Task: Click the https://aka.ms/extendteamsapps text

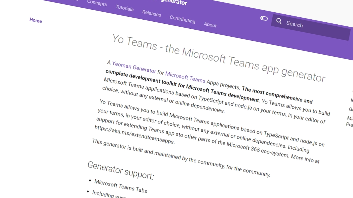Action: pyautogui.click(x=134, y=134)
